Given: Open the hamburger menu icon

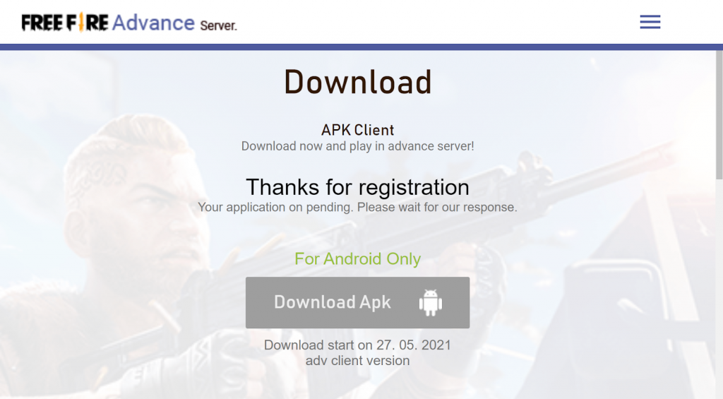Looking at the screenshot, I should coord(650,22).
